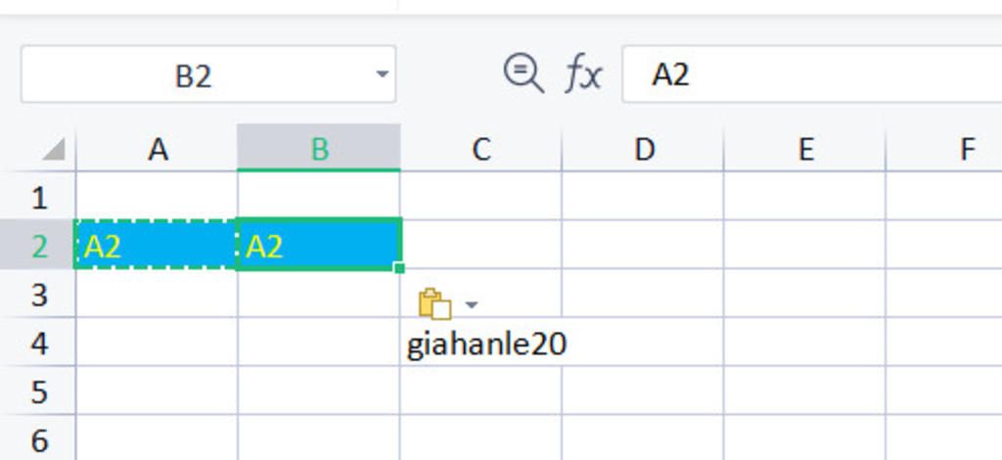The image size is (1002, 460).
Task: Select column C header
Action: pos(481,150)
